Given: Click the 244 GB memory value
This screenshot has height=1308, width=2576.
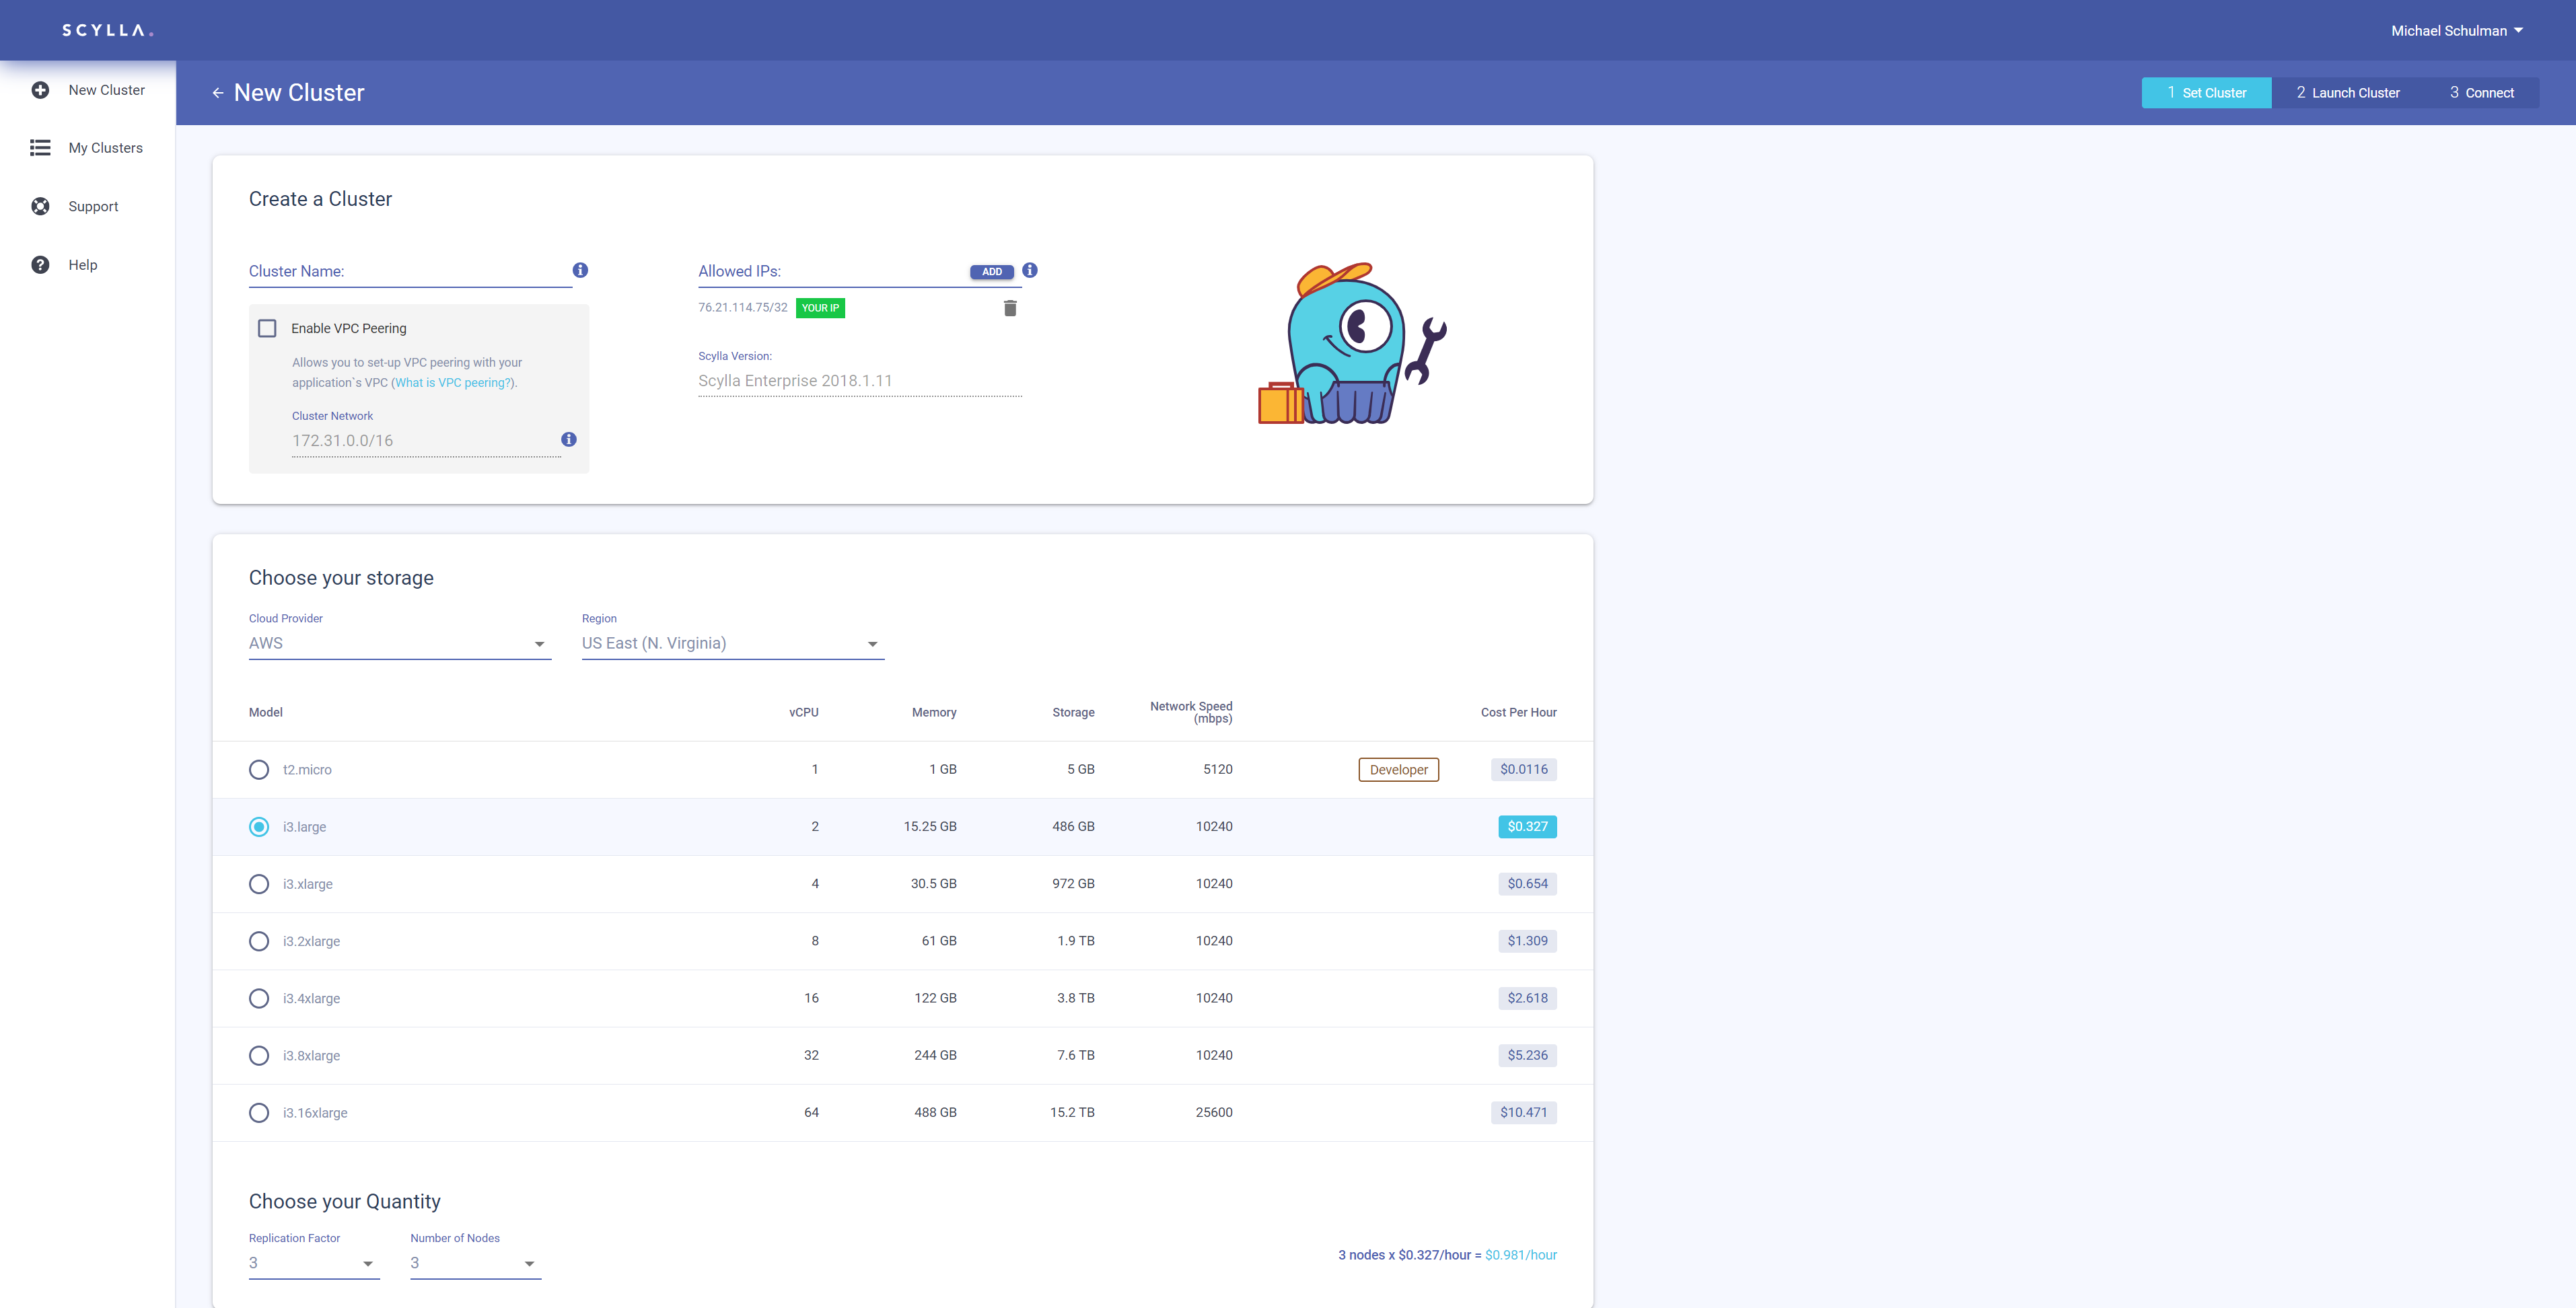Looking at the screenshot, I should (935, 1055).
